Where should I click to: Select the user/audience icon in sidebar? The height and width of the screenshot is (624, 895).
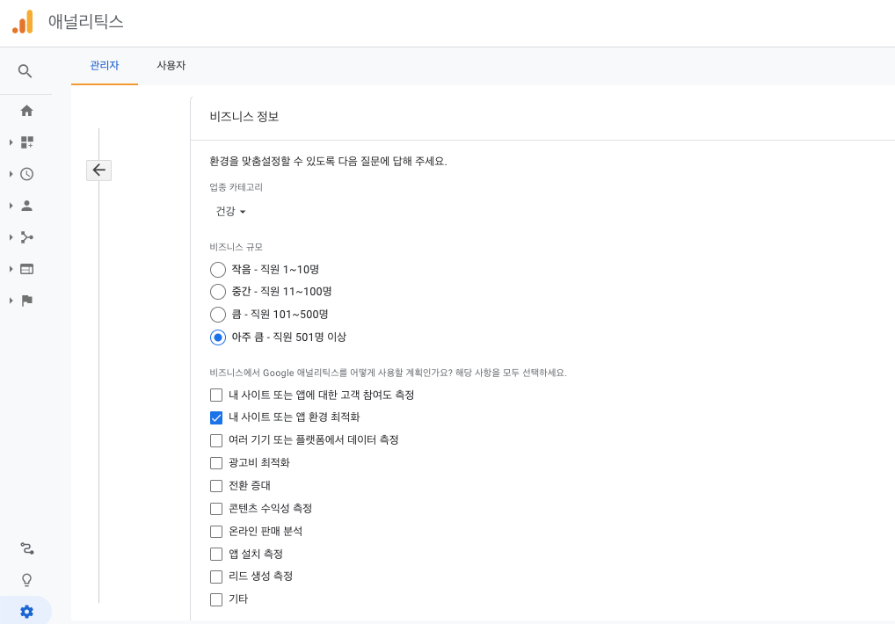pos(26,205)
